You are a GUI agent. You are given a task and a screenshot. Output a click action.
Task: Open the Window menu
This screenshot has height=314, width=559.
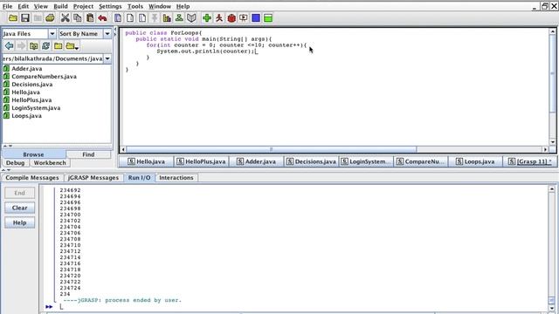160,6
